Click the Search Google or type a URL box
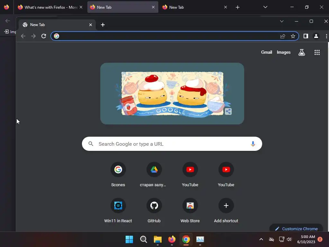 pos(172,144)
